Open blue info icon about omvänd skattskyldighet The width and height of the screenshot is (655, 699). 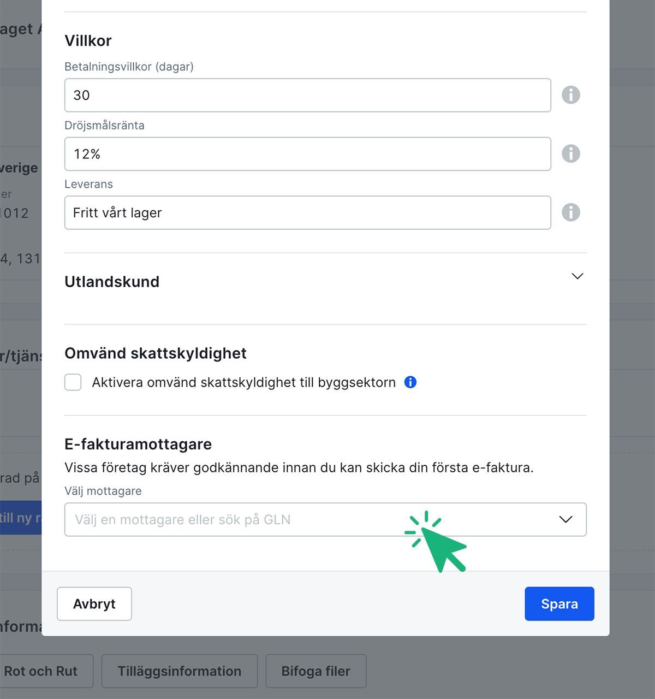tap(410, 382)
